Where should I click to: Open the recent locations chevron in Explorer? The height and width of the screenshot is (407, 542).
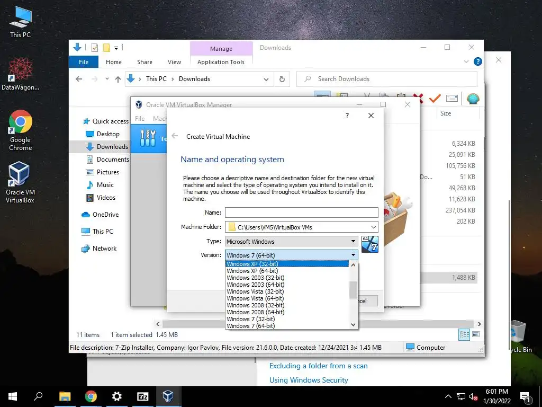pos(107,79)
